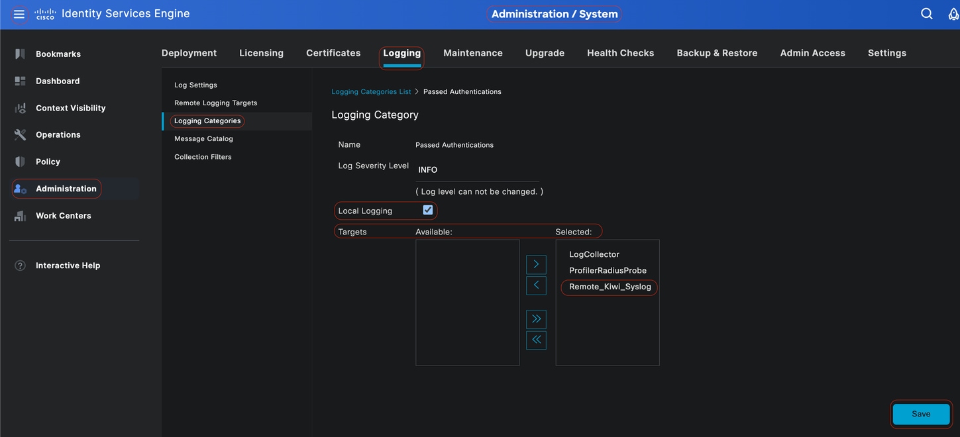Select LogCollector in Selected list

[594, 254]
